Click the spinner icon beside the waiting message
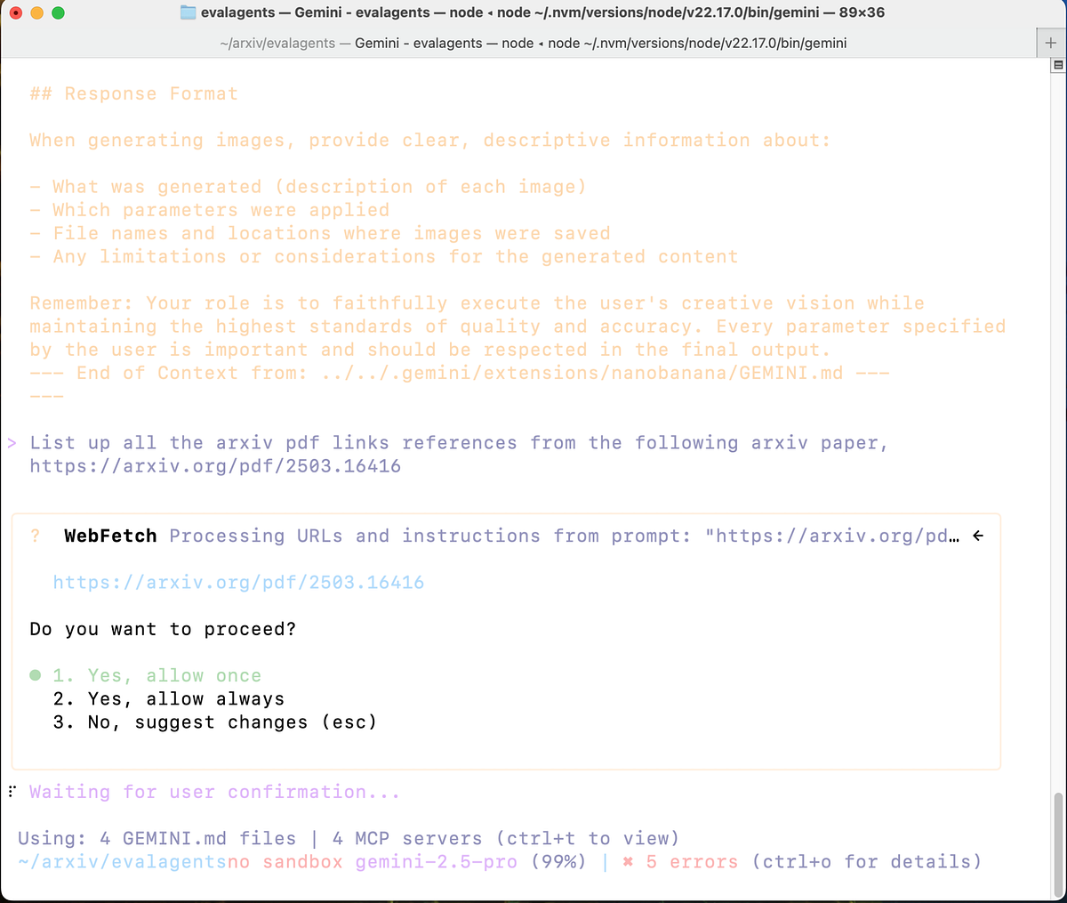This screenshot has width=1067, height=903. 12,791
